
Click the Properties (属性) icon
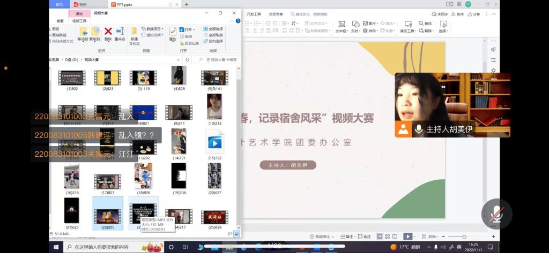173,32
